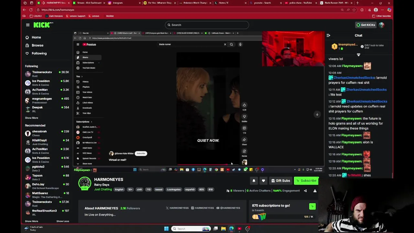The height and width of the screenshot is (233, 414).
Task: Open the CASINO bookmarks folder
Action: coord(36,16)
